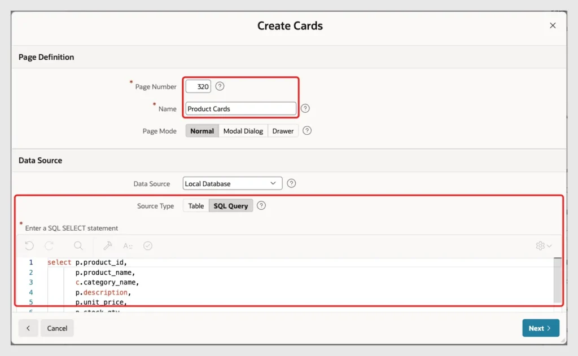Choose SQL Query source type
The image size is (578, 356).
pos(231,205)
